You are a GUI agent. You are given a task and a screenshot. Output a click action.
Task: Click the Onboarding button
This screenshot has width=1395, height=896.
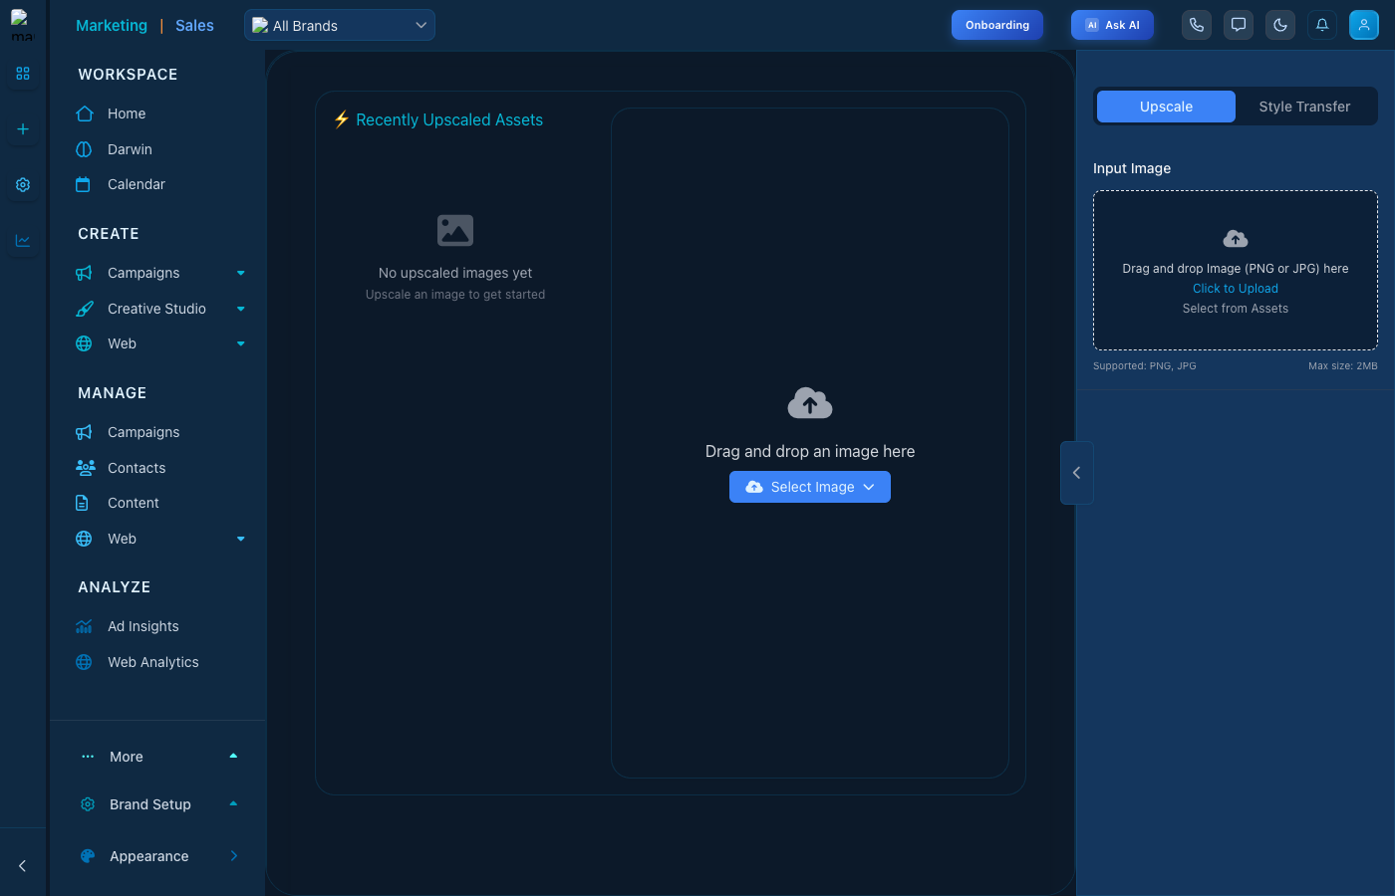point(997,25)
